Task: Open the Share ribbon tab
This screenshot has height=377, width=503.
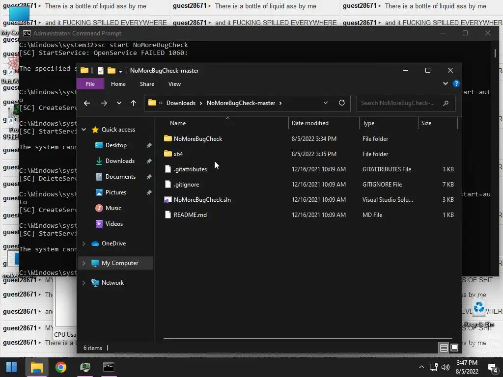Action: coord(147,84)
